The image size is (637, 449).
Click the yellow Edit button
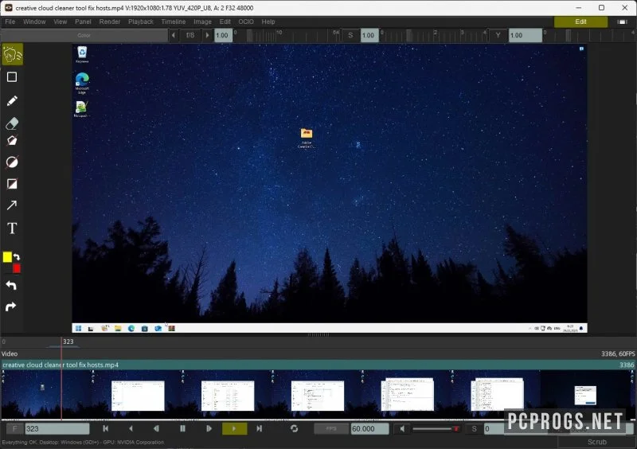click(580, 21)
